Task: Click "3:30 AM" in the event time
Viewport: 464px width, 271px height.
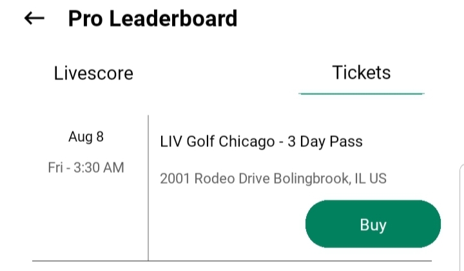Action: pyautogui.click(x=99, y=167)
